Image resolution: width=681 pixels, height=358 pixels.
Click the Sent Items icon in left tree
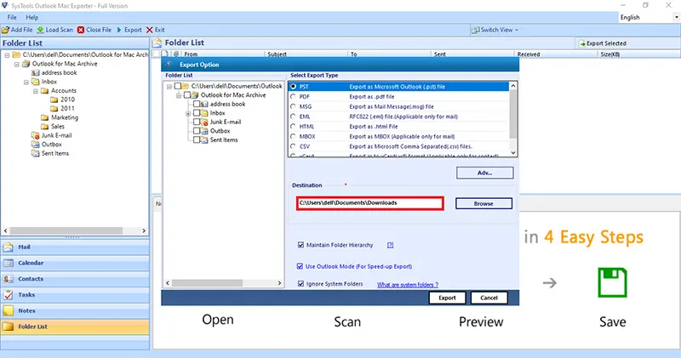[x=36, y=153]
